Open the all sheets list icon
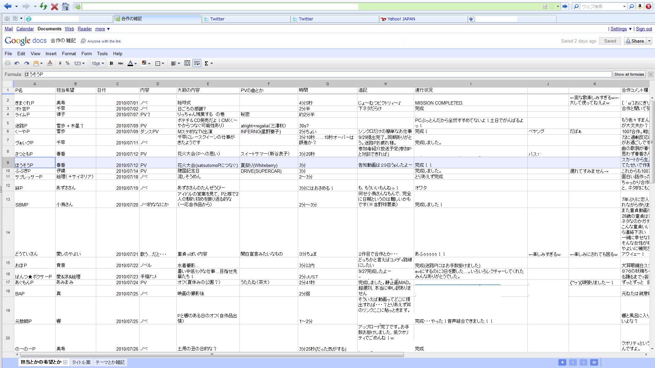655x368 pixels. pos(594,362)
